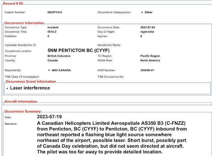Select the Incident occurrence type value
This screenshot has height=156, width=212.
[x=53, y=27]
